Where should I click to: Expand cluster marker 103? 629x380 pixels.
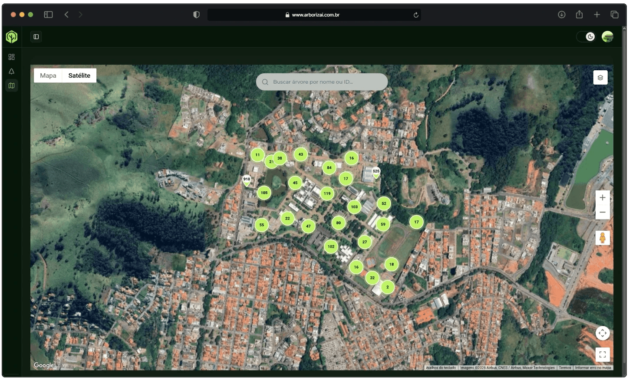[354, 207]
